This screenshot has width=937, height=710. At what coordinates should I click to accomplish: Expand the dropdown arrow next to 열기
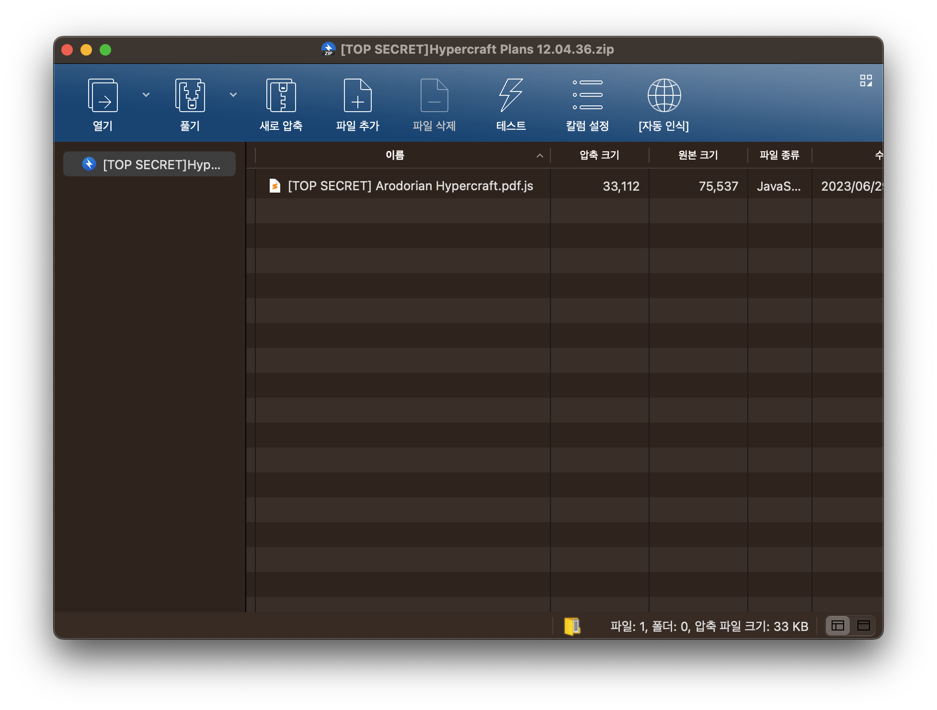tap(146, 95)
